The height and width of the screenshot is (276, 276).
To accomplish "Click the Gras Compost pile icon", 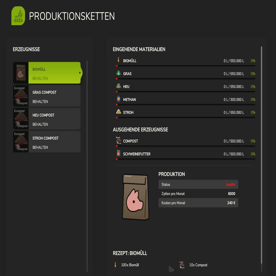I will [x=21, y=96].
